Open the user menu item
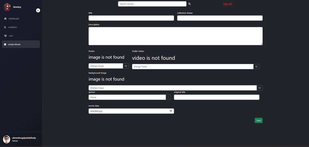The width and height of the screenshot is (309, 147). [x=21, y=36]
